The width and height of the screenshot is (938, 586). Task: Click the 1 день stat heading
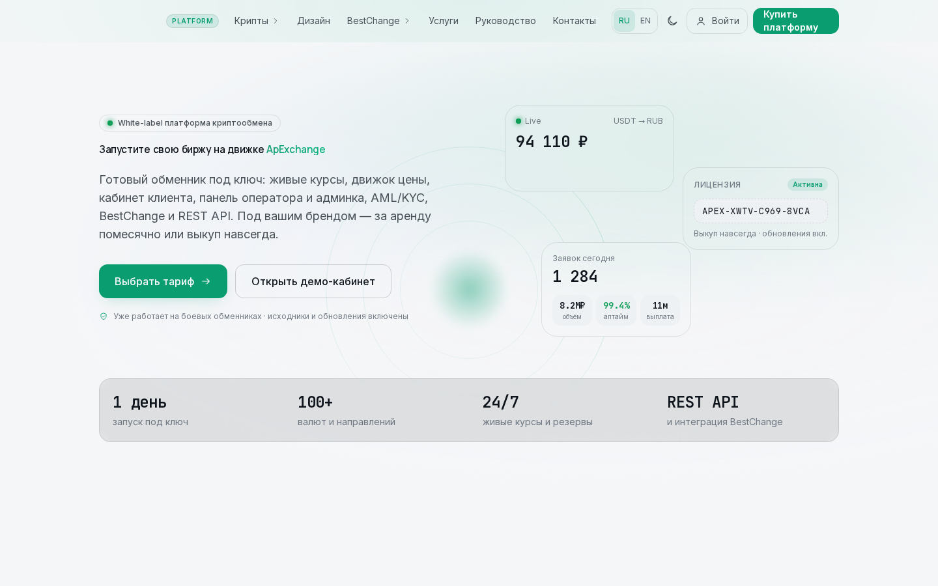(139, 402)
